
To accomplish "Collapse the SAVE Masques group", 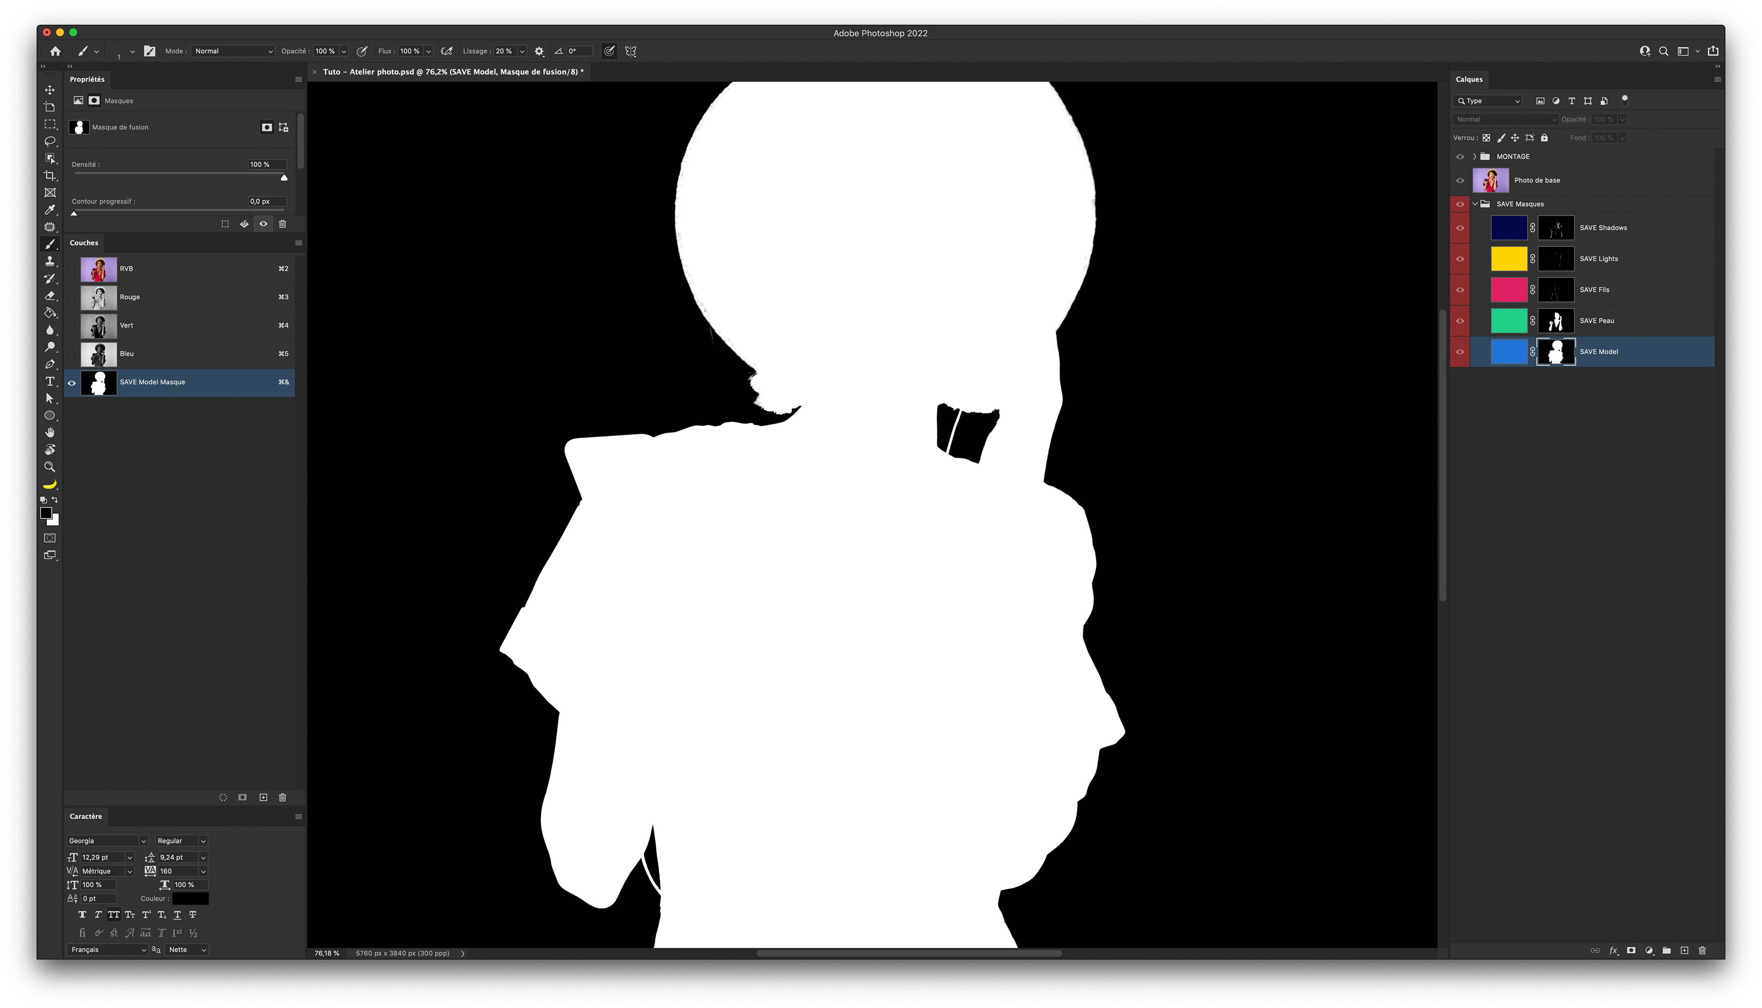I will point(1475,204).
